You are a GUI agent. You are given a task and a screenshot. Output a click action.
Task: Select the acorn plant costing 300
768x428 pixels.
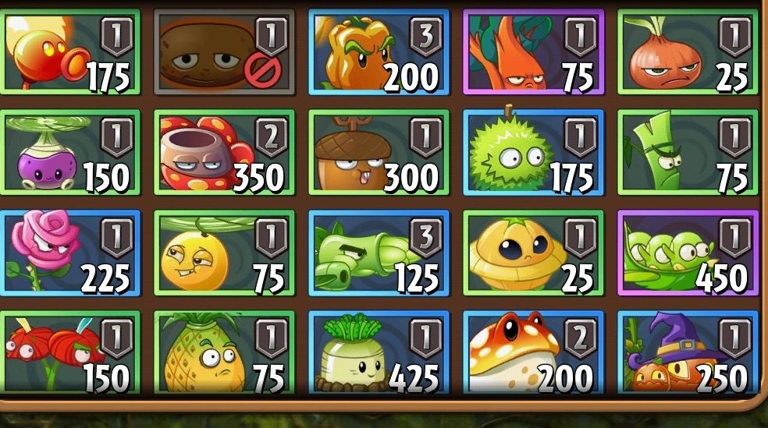pyautogui.click(x=379, y=153)
